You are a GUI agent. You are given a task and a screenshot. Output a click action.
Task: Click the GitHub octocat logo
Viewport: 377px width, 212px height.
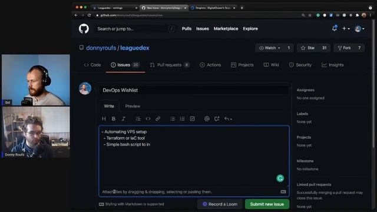[84, 29]
